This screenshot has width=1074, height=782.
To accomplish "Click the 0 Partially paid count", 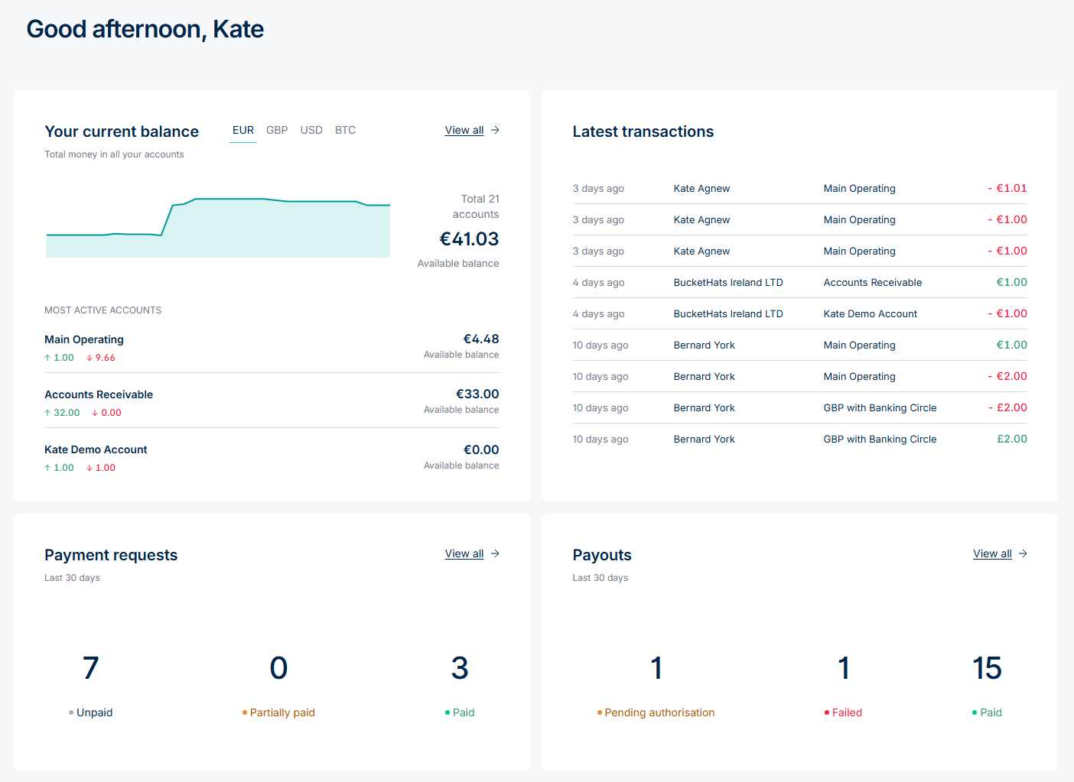I will (278, 668).
